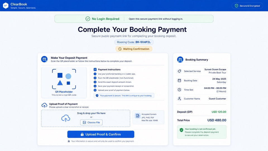
Task: Click the No Login Required checkmark icon
Action: click(x=88, y=19)
